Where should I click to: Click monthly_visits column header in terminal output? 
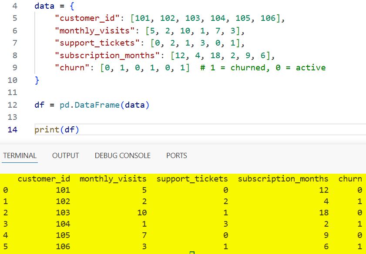(113, 179)
